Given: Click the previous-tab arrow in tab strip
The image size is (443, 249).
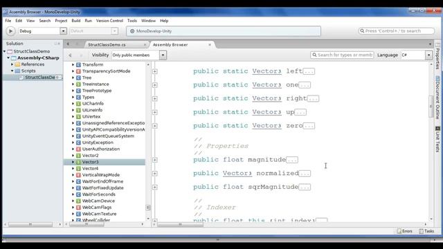Looking at the screenshot, I should [x=68, y=44].
